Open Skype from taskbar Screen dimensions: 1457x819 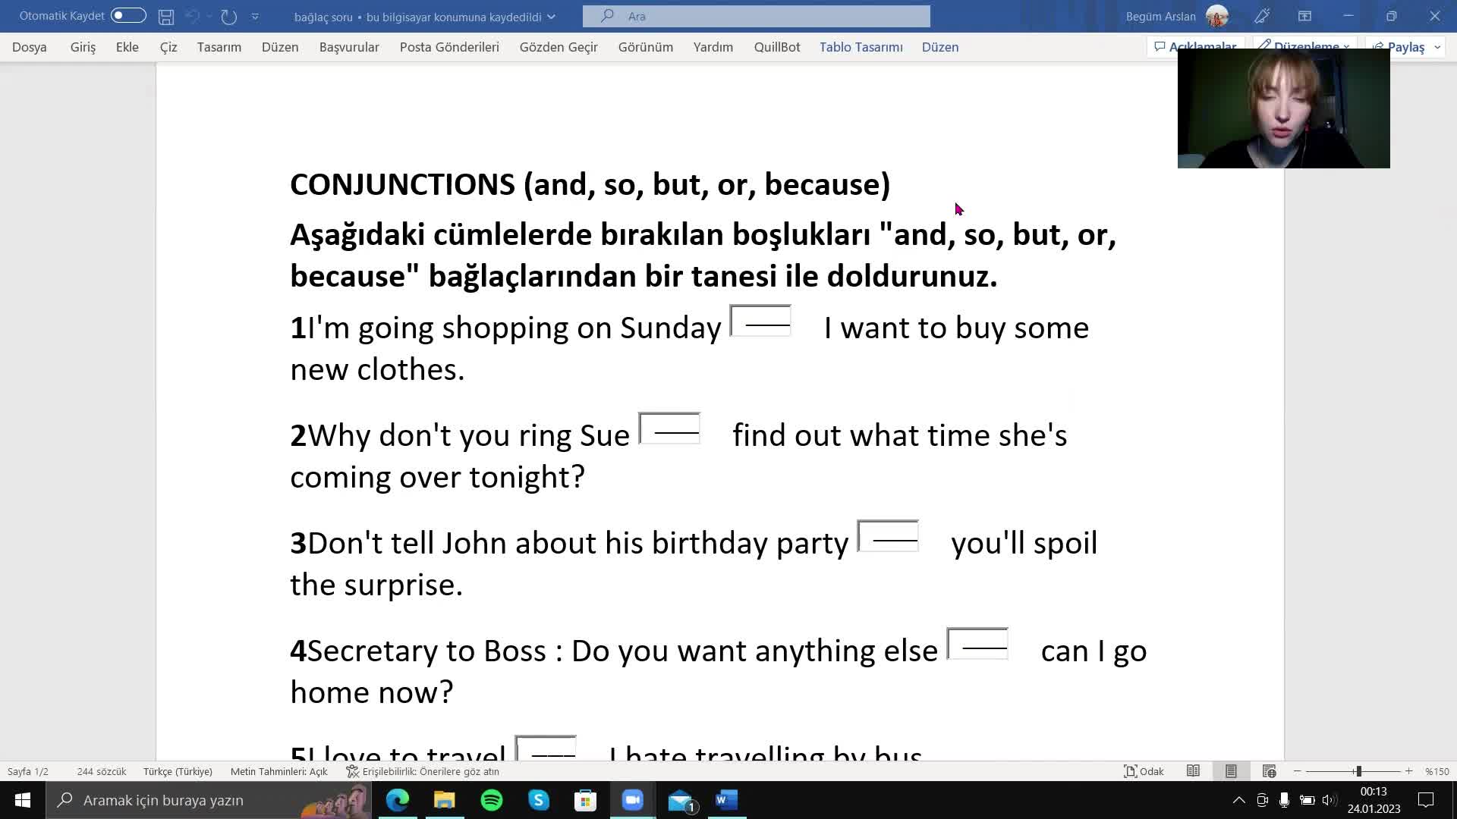539,800
